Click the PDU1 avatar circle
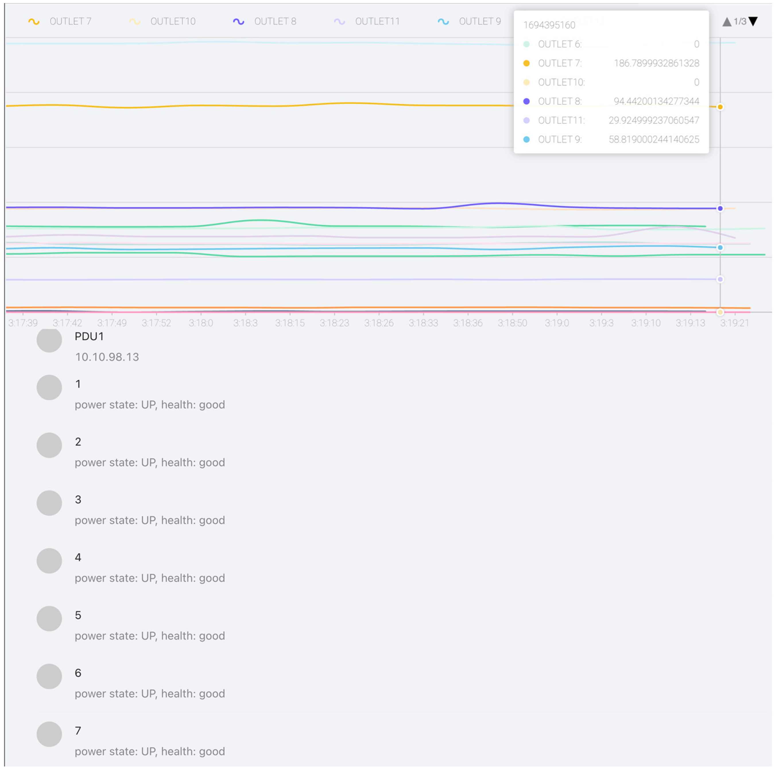Viewport: 775px width, 770px height. pos(49,341)
